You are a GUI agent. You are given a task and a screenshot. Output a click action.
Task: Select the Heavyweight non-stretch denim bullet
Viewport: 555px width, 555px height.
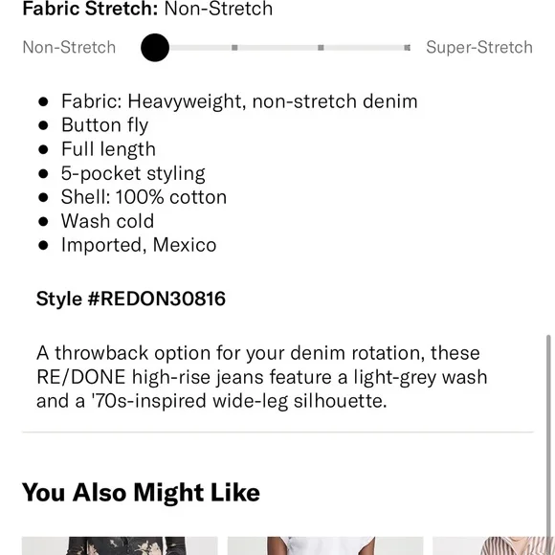click(x=239, y=101)
